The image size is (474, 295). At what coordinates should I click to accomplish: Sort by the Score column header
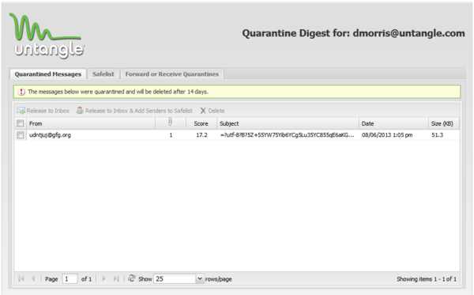pos(201,123)
